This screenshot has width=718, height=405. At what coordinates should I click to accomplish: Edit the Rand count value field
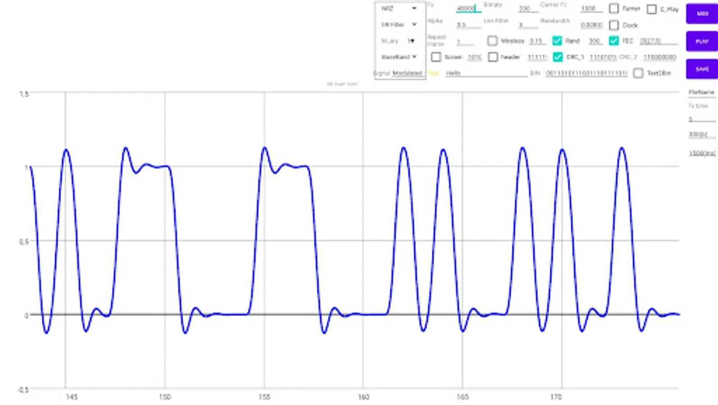coord(595,41)
